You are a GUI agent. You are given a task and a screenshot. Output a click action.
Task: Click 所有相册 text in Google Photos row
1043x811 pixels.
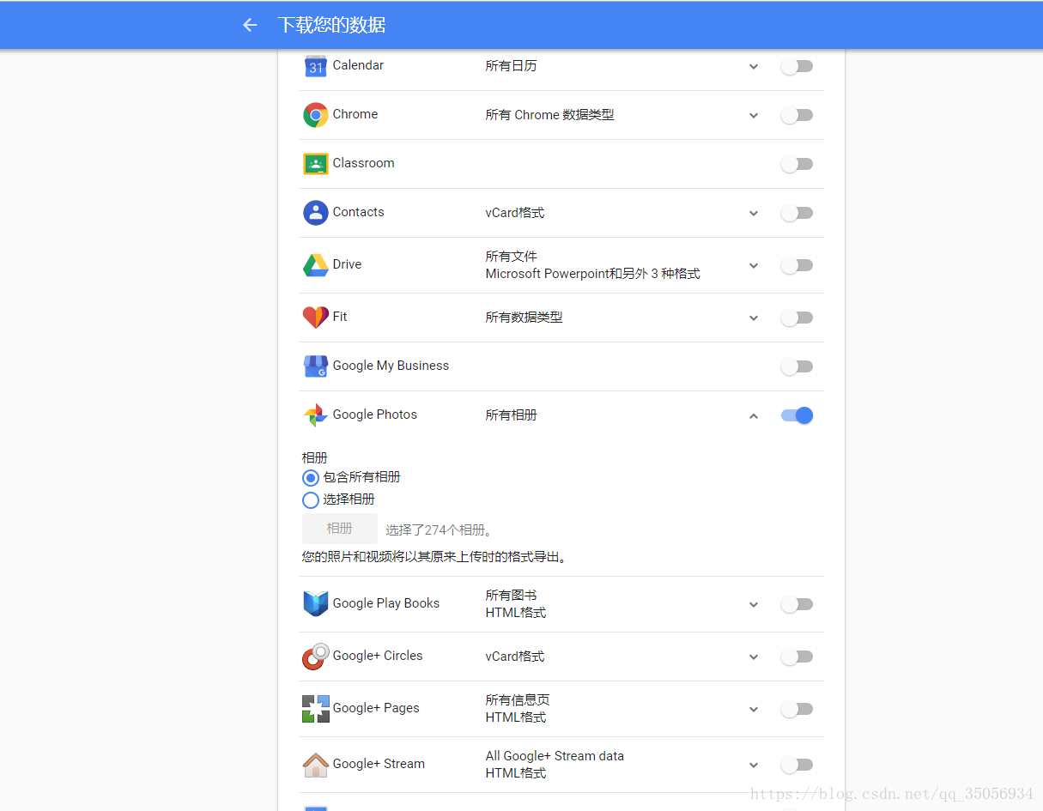511,415
